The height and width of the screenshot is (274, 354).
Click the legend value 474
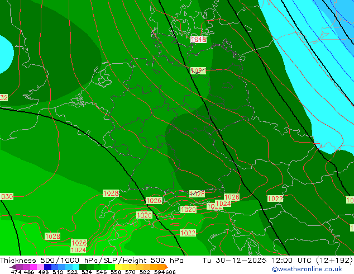(16, 272)
